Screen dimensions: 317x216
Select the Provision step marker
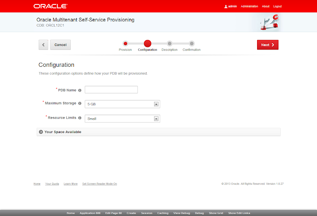click(x=125, y=43)
